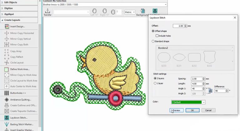
Task: Select Mirror-Copy Horizontal icon
Action: pyautogui.click(x=7, y=33)
